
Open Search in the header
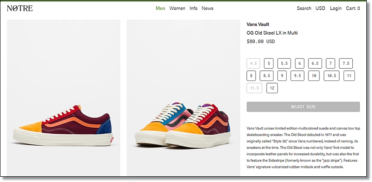[304, 8]
